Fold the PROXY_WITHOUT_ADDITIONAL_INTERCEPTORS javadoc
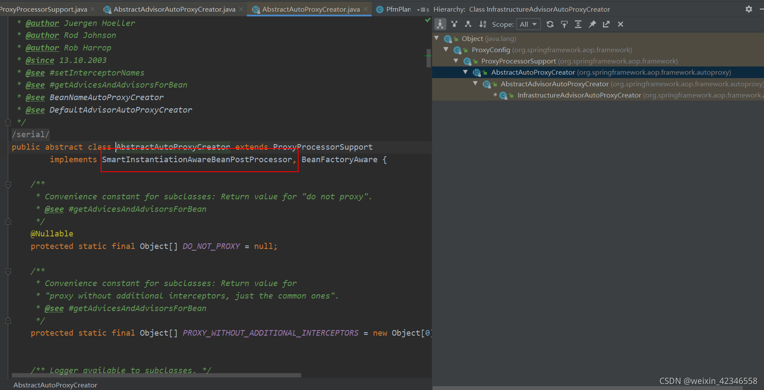The image size is (764, 390). [x=8, y=271]
